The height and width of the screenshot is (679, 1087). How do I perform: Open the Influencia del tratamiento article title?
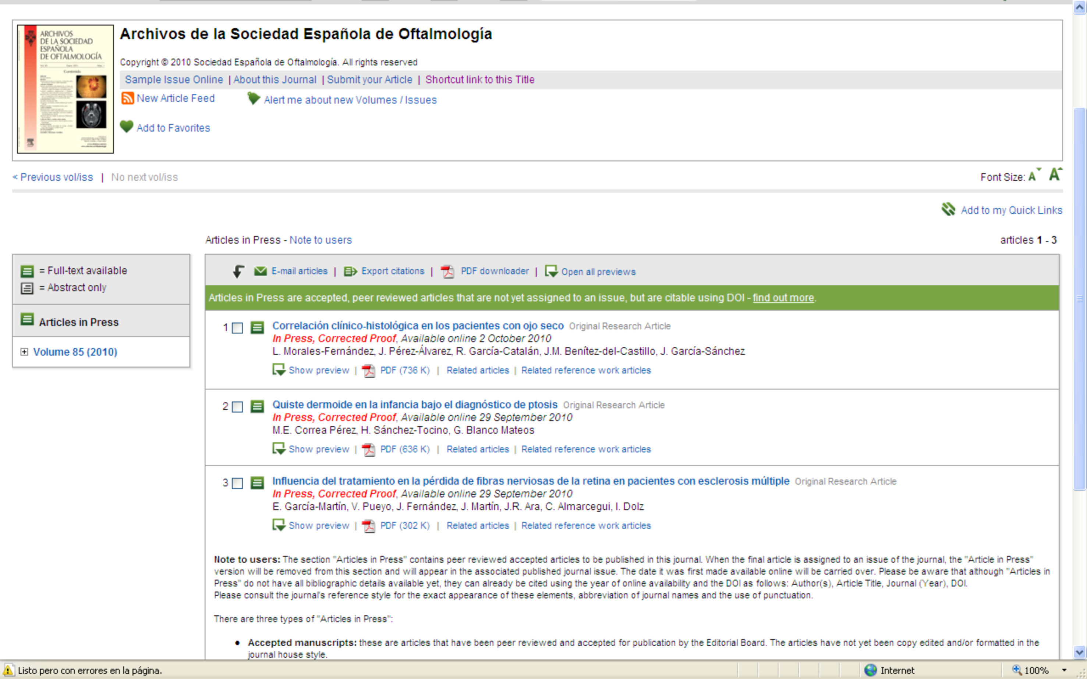(530, 481)
